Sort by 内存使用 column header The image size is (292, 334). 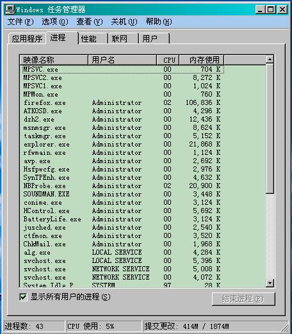pos(201,60)
